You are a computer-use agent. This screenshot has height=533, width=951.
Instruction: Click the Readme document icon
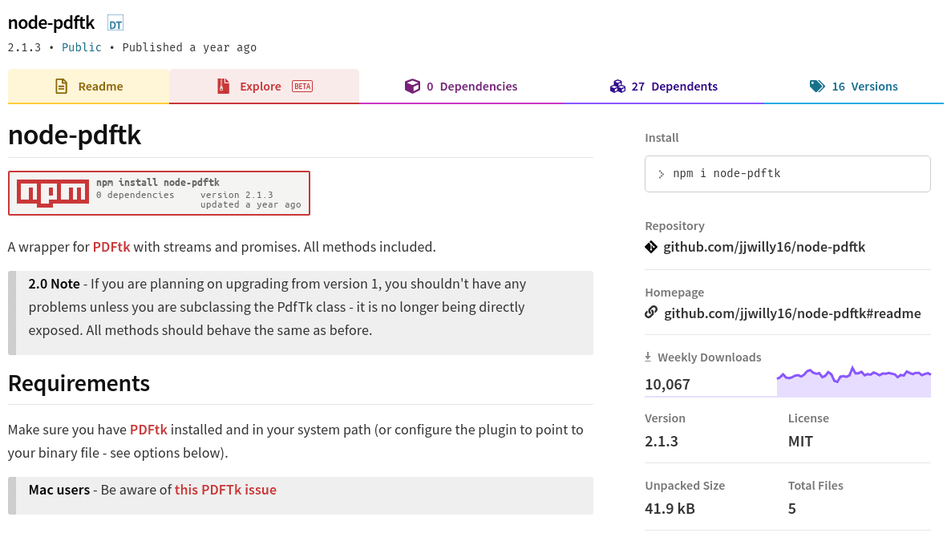coord(61,86)
